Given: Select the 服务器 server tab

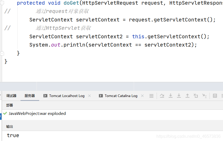Looking at the screenshot, I should click(x=30, y=96).
